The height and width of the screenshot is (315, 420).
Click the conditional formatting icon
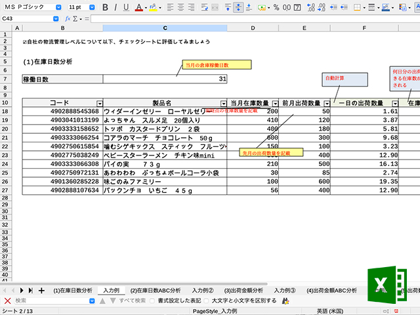coord(402,7)
